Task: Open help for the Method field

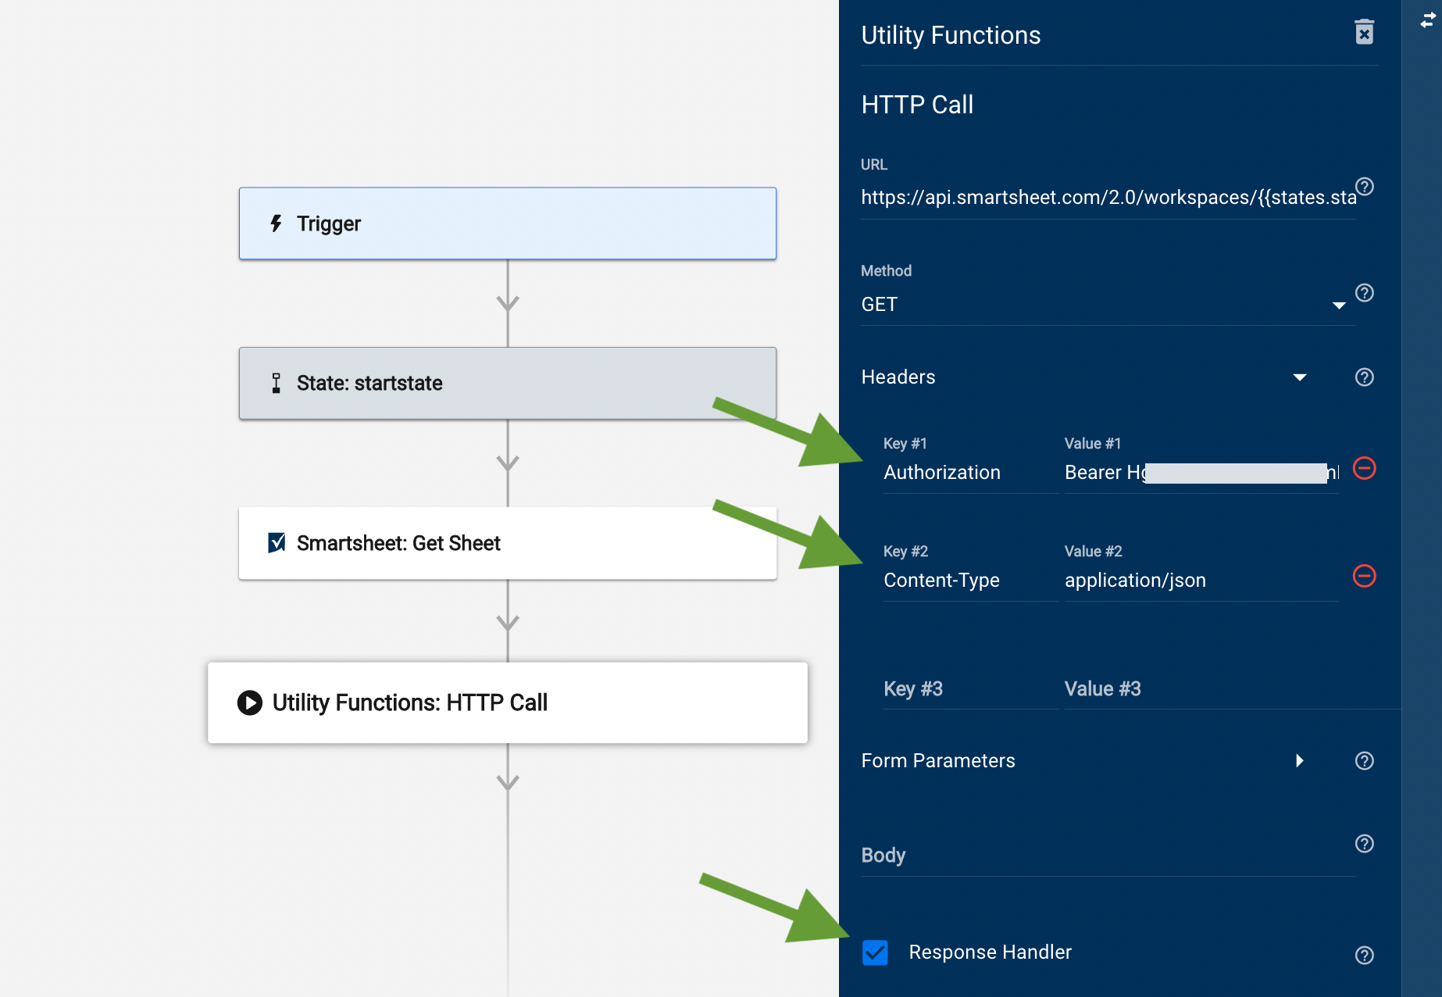Action: [1364, 293]
